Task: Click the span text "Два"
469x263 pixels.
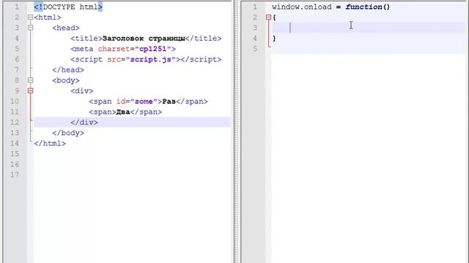Action: (123, 112)
